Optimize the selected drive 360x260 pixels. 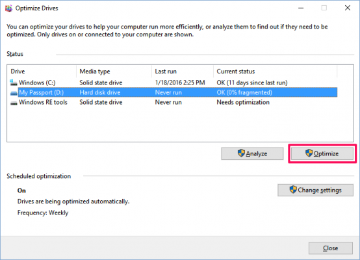click(322, 153)
